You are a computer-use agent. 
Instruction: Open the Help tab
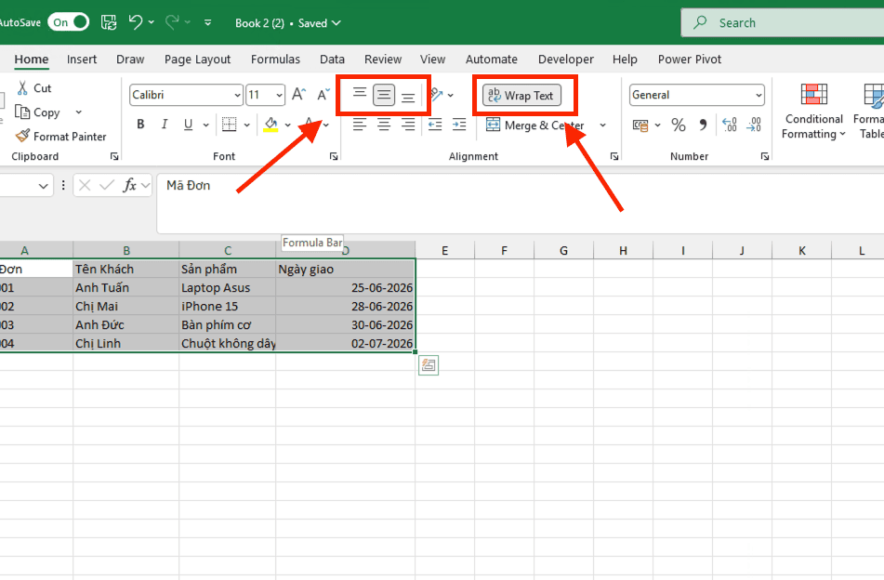click(x=625, y=59)
